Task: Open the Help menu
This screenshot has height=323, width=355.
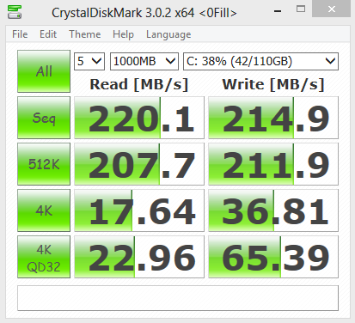Action: 123,34
